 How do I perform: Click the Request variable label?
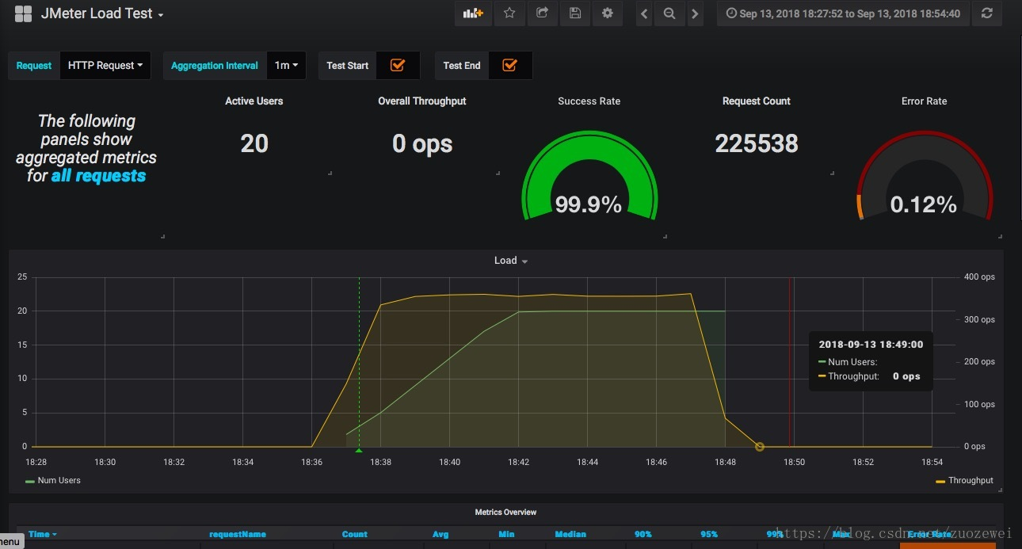click(x=34, y=66)
